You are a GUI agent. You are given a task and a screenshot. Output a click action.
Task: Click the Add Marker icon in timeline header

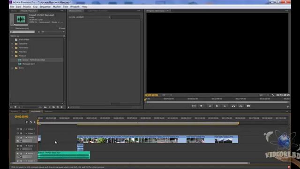point(35,122)
